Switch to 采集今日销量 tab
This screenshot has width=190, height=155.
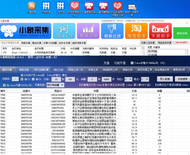pyautogui.click(x=50, y=43)
